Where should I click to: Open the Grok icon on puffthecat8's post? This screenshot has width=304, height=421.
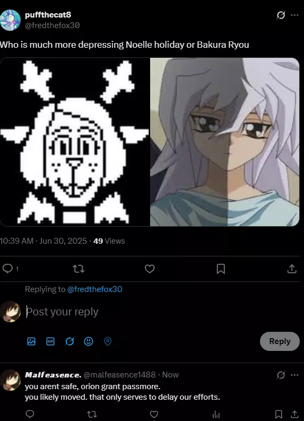point(281,15)
